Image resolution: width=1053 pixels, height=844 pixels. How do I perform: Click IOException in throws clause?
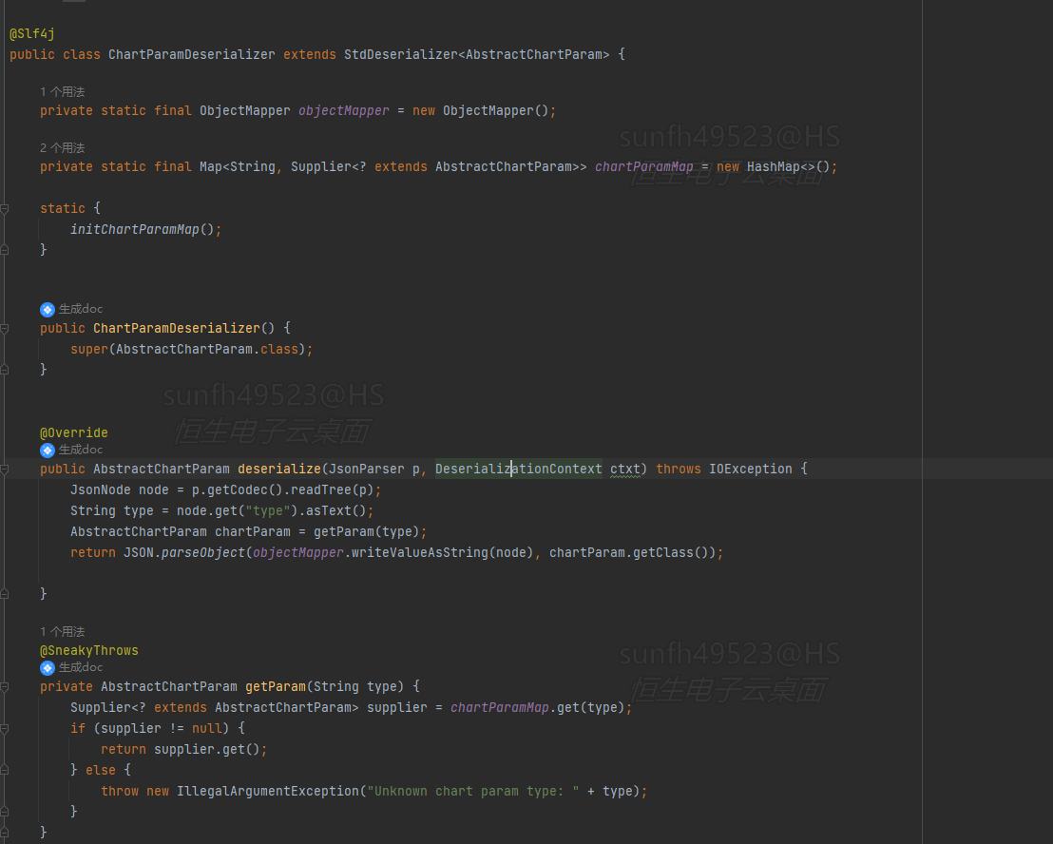751,470
